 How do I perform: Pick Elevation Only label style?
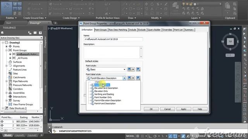pos(101,91)
